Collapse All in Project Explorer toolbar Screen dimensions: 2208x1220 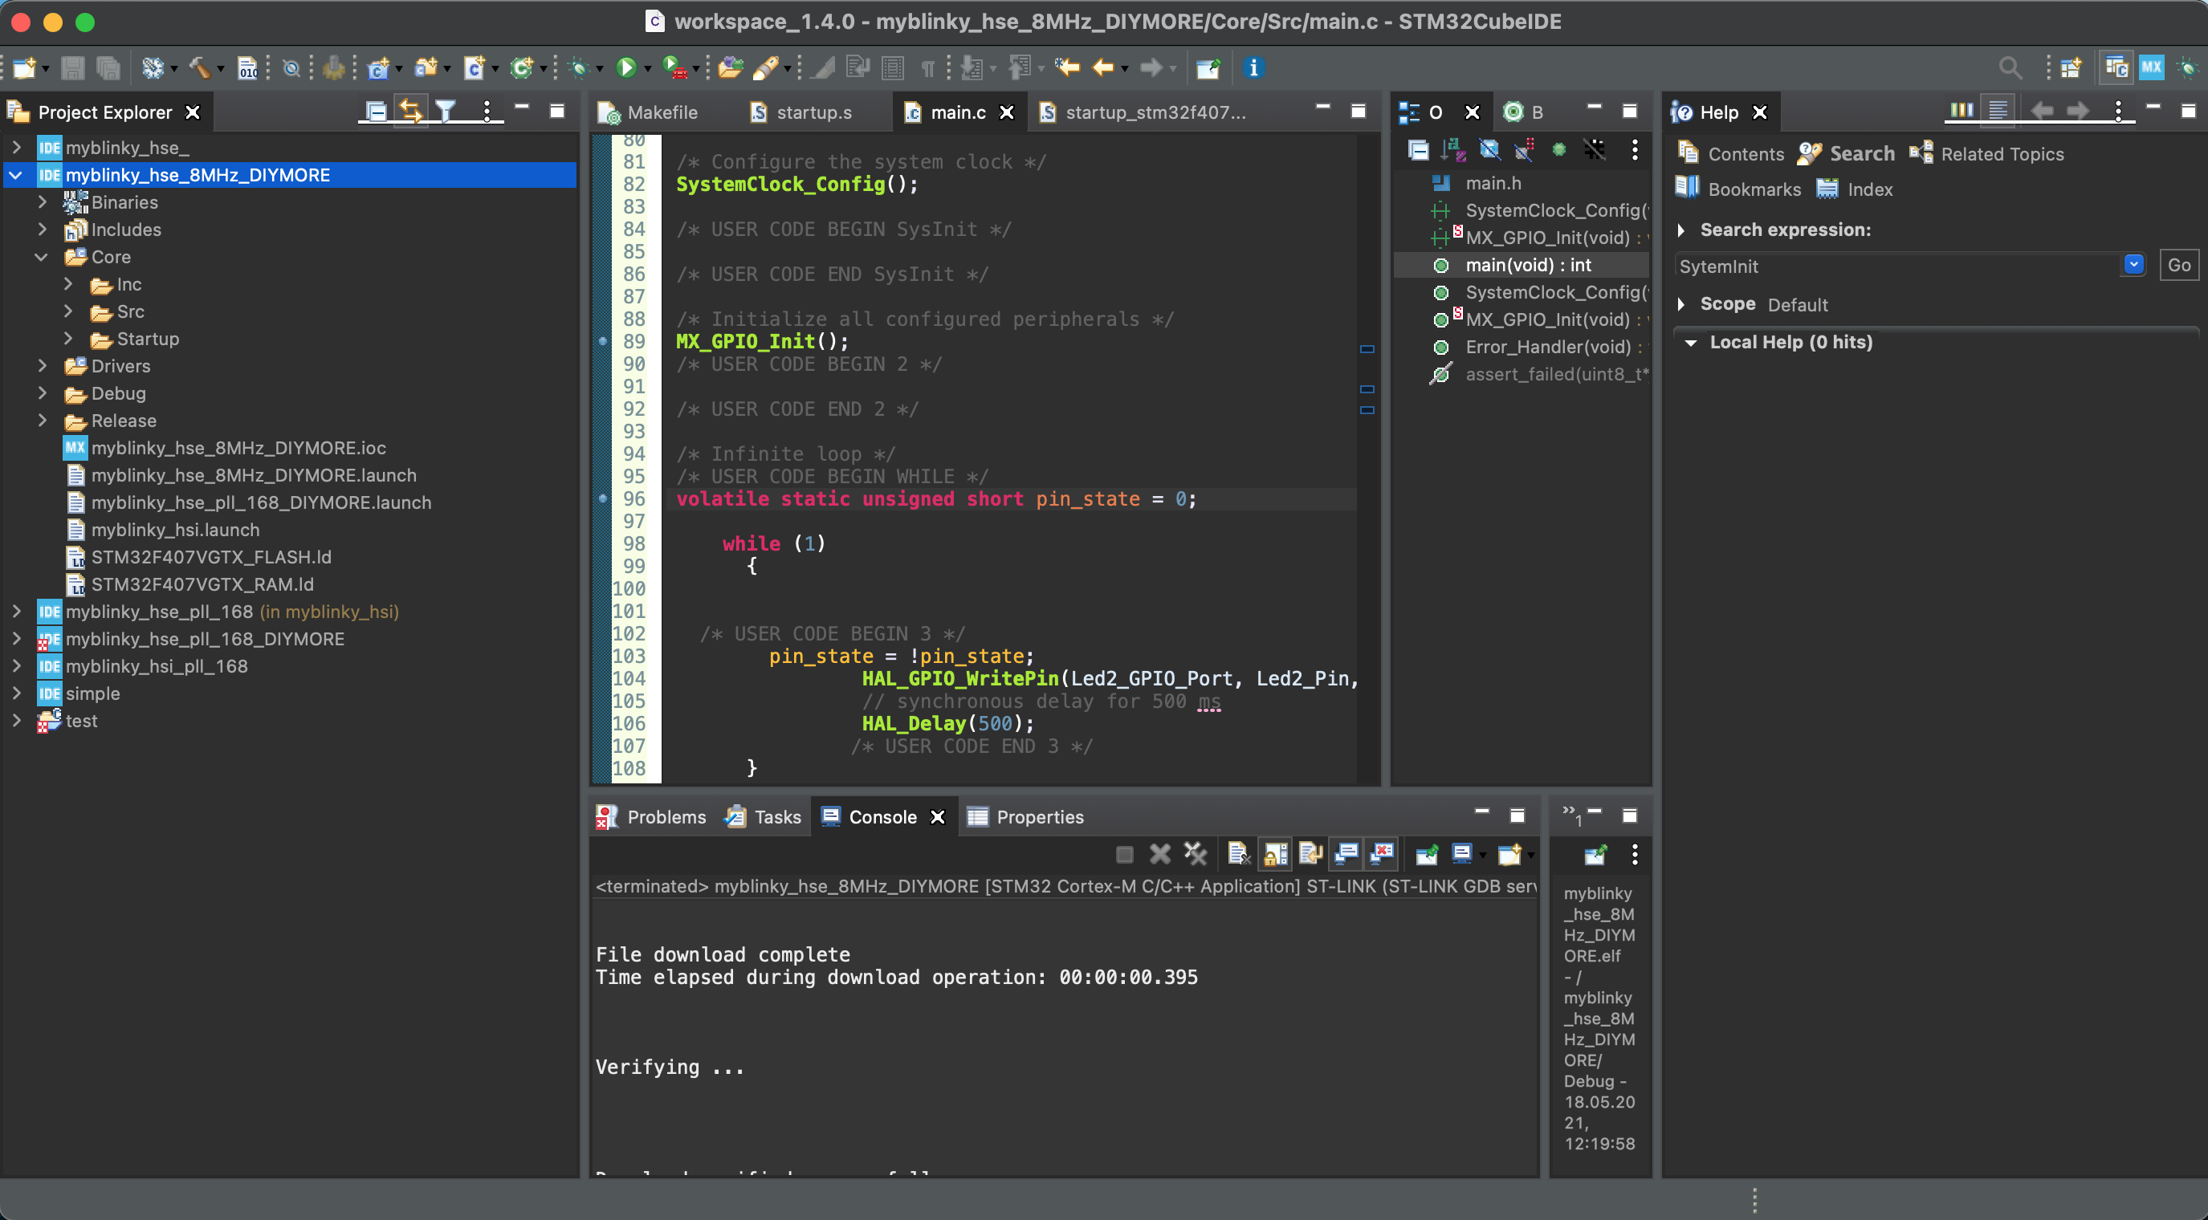click(376, 112)
